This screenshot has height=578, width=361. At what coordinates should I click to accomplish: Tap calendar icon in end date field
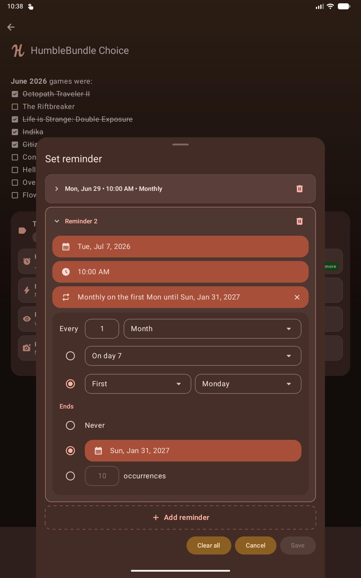98,451
